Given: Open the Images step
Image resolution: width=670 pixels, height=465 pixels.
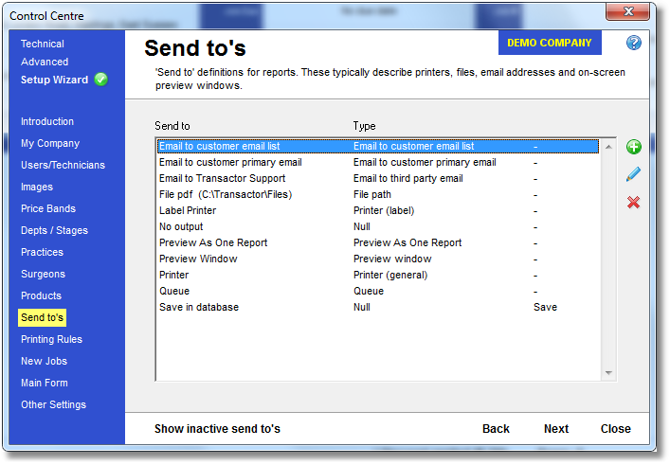Looking at the screenshot, I should (37, 187).
